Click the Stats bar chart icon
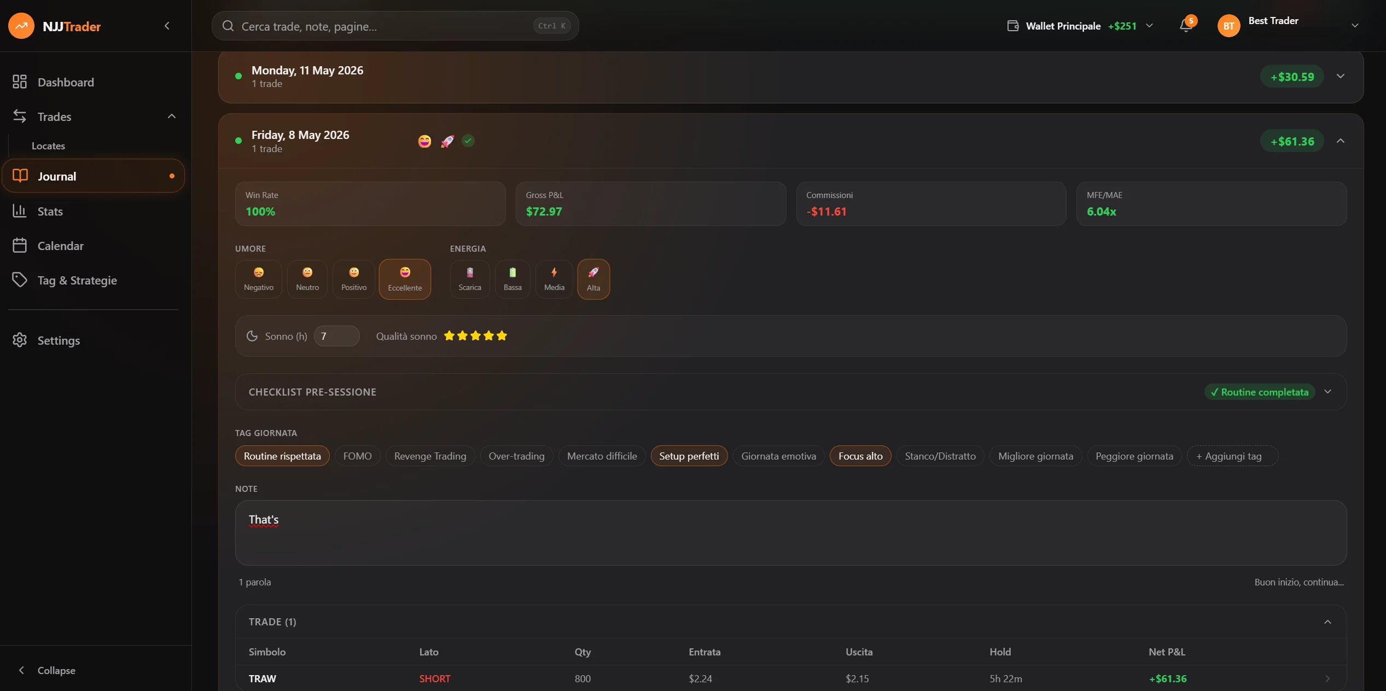 point(20,211)
